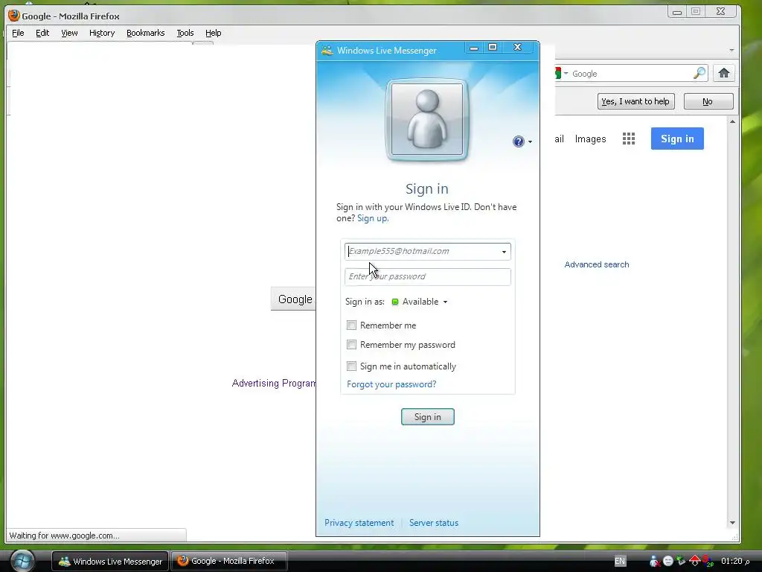This screenshot has width=762, height=572.
Task: Click the Firefox logo in the title bar
Action: (x=13, y=16)
